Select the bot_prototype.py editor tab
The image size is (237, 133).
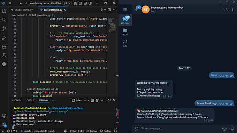[53, 10]
